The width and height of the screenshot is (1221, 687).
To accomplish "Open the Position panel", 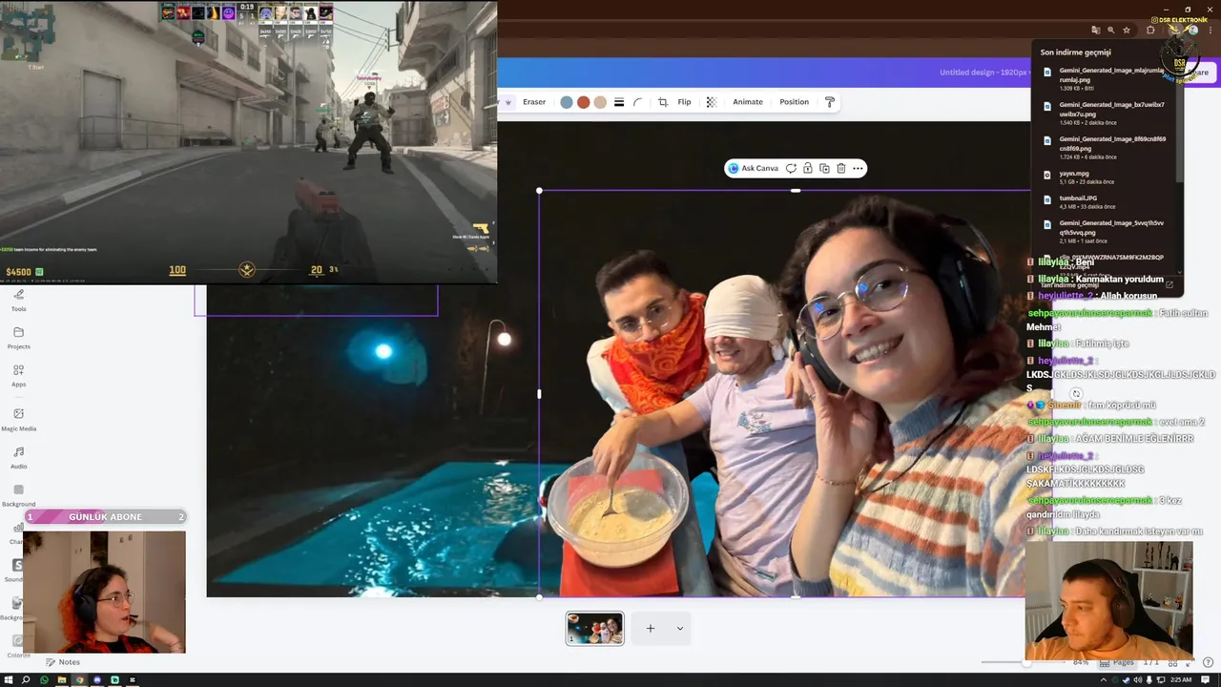I will [794, 102].
